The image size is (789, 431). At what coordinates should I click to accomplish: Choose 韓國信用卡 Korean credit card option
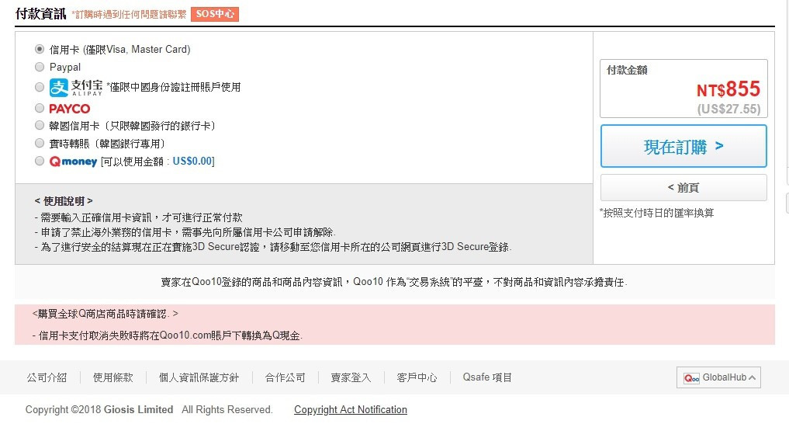(x=40, y=125)
